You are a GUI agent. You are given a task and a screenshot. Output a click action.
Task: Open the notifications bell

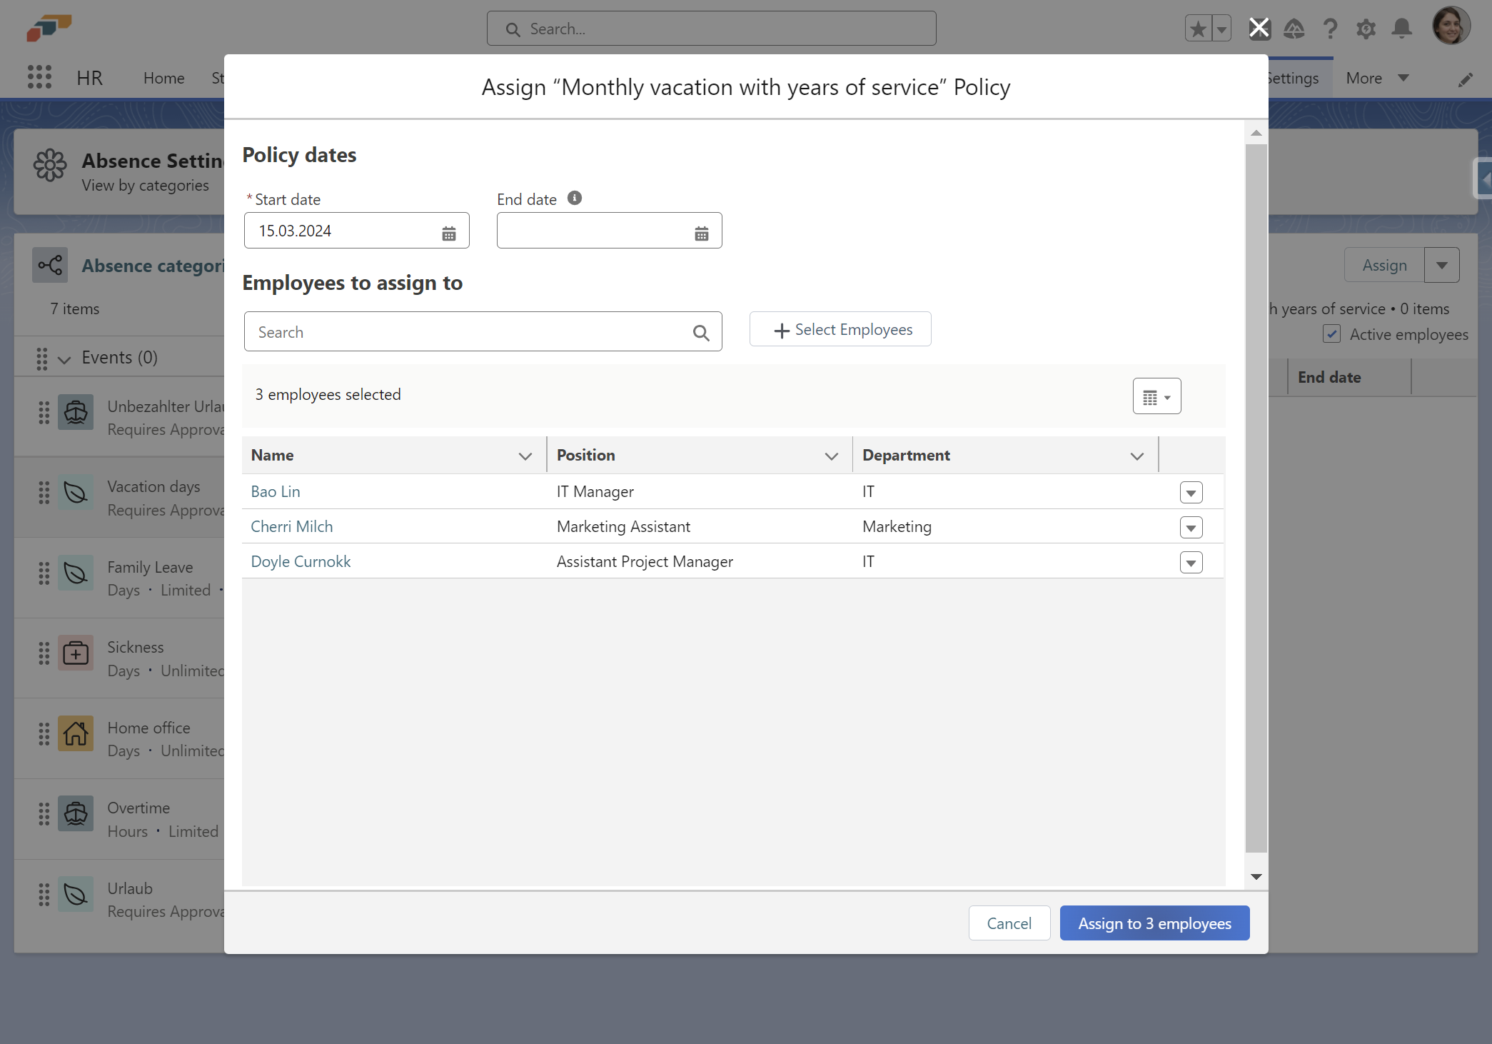pyautogui.click(x=1401, y=29)
